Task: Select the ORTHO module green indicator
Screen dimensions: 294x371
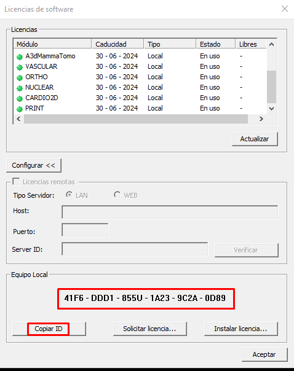Action: [x=20, y=77]
